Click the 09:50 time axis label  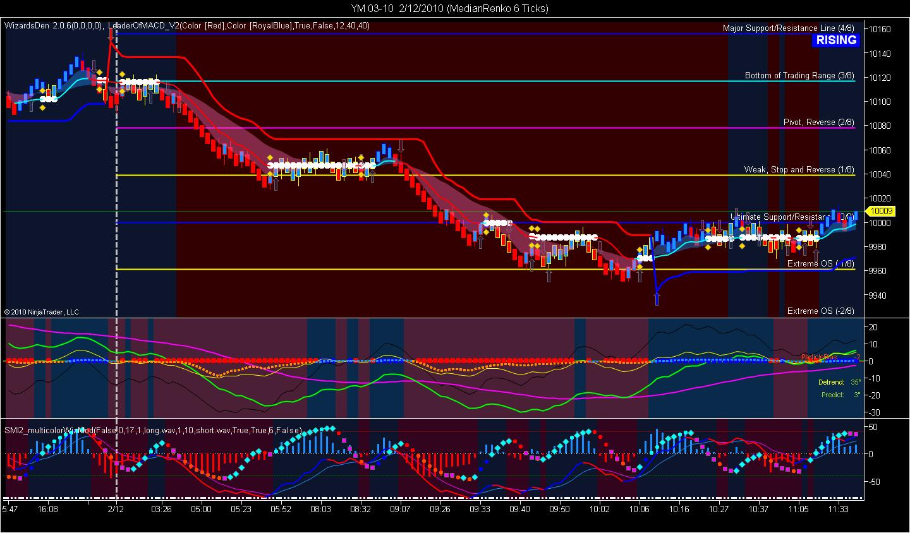pyautogui.click(x=559, y=508)
